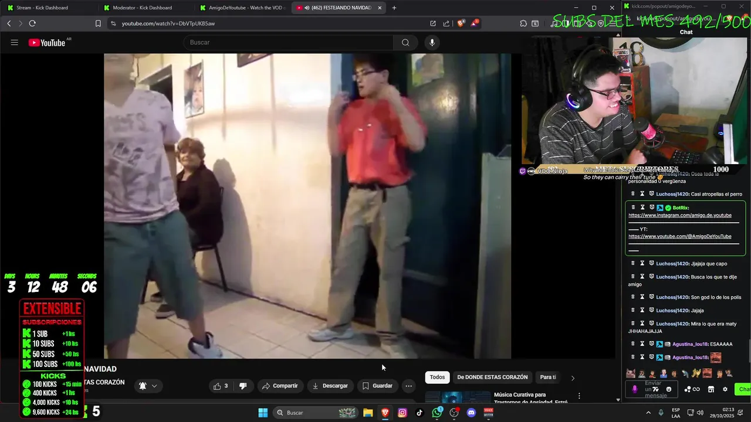Image resolution: width=751 pixels, height=422 pixels.
Task: Send message with green Chat button
Action: click(x=744, y=389)
